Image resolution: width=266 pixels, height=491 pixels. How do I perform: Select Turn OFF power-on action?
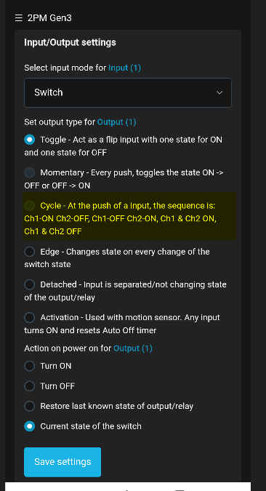point(29,386)
